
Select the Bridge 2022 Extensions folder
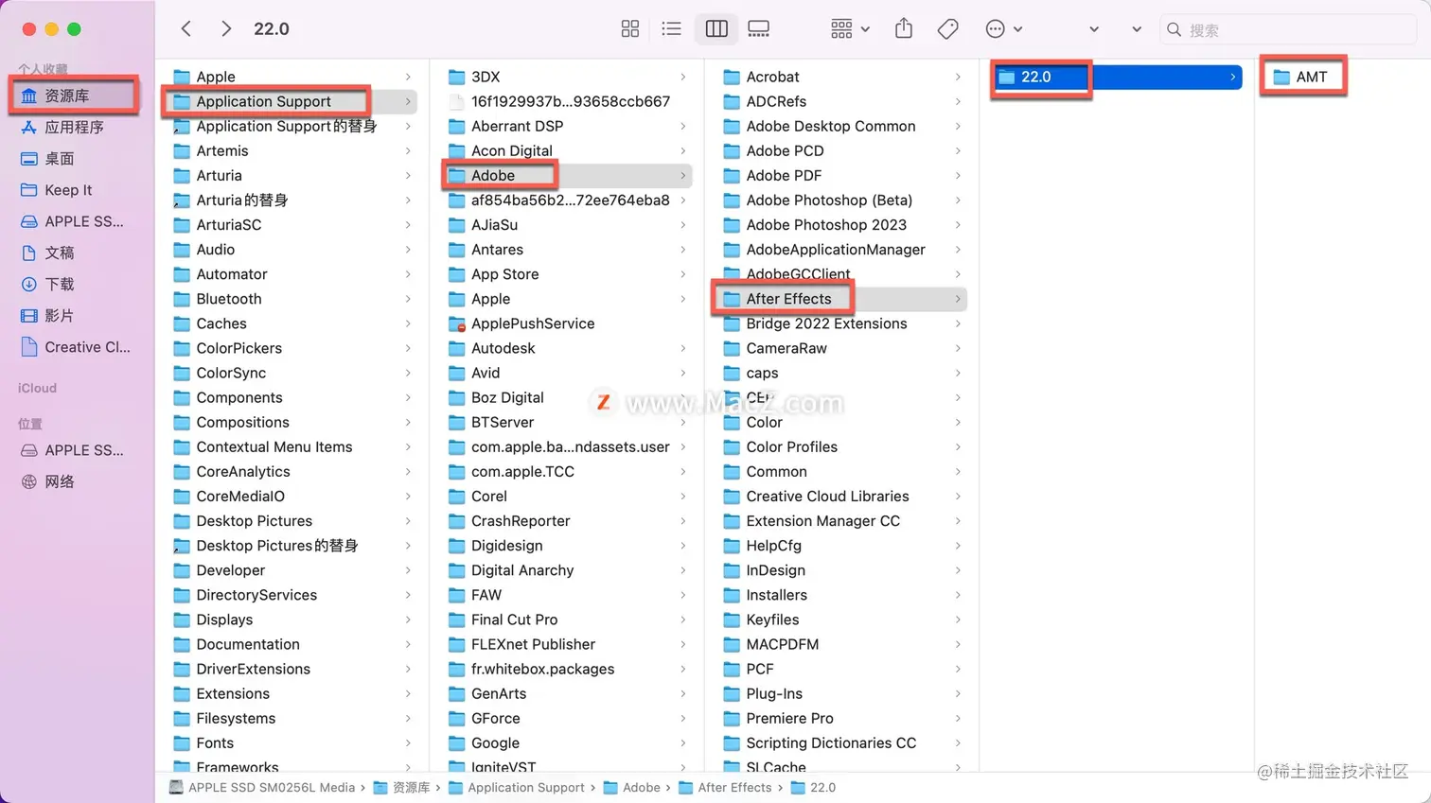pyautogui.click(x=826, y=323)
